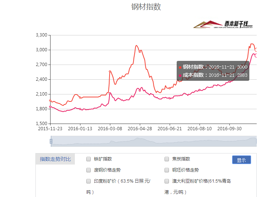Enable the 澳大利亚粉矿价格 checkbox
The image size is (270, 197).
tap(167, 181)
